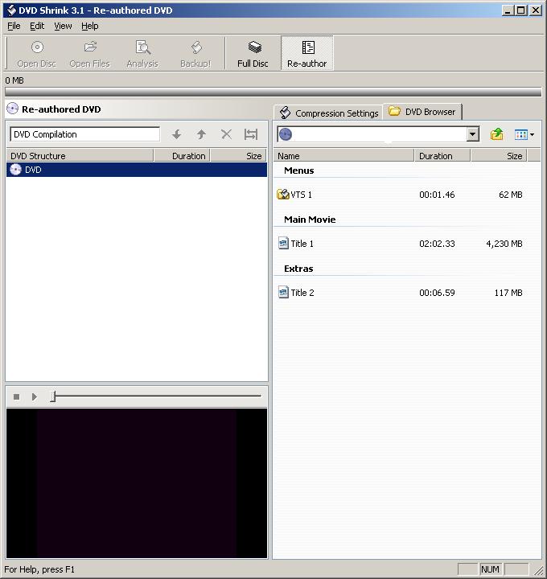The height and width of the screenshot is (579, 547).
Task: Open the view style dropdown icon
Action: point(524,135)
